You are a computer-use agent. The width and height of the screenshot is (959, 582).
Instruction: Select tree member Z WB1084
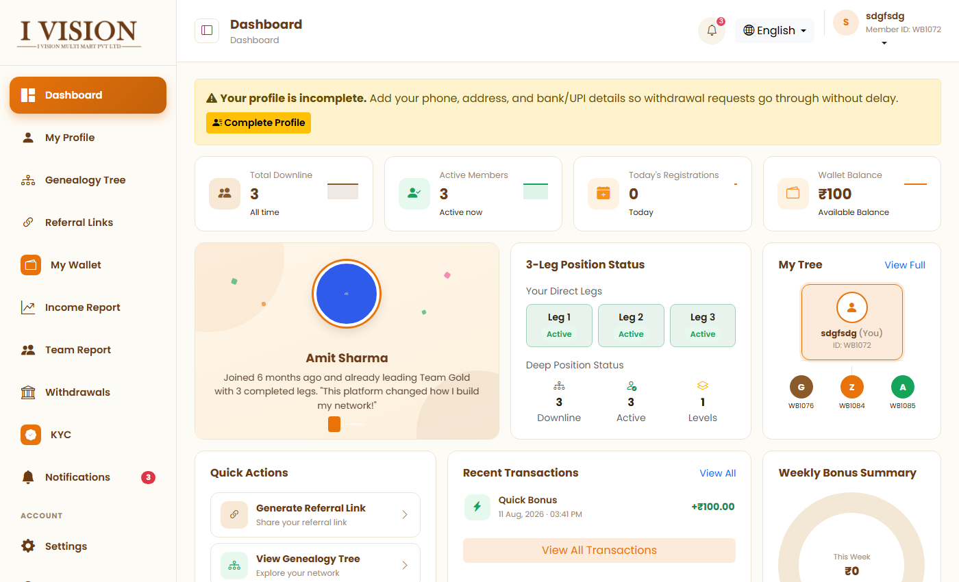[852, 387]
